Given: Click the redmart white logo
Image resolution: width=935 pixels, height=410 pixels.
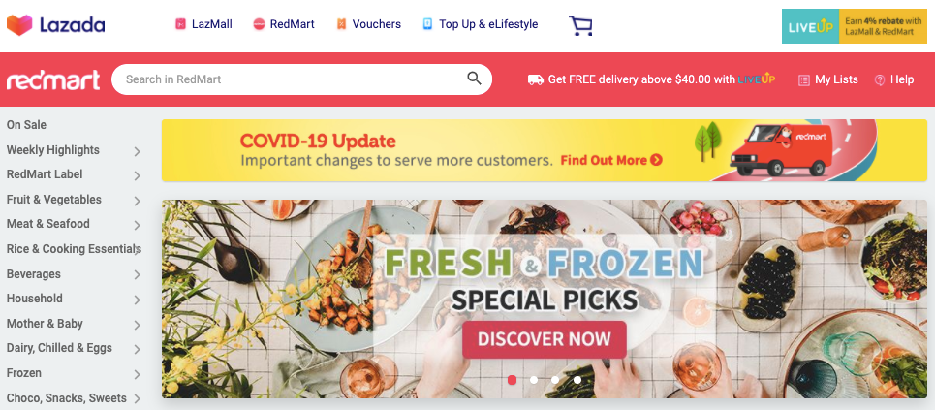Looking at the screenshot, I should (x=53, y=79).
